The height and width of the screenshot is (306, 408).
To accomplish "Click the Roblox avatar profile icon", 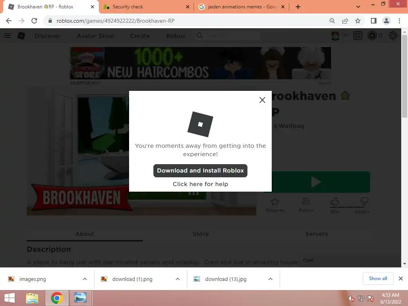I will tap(335, 35).
